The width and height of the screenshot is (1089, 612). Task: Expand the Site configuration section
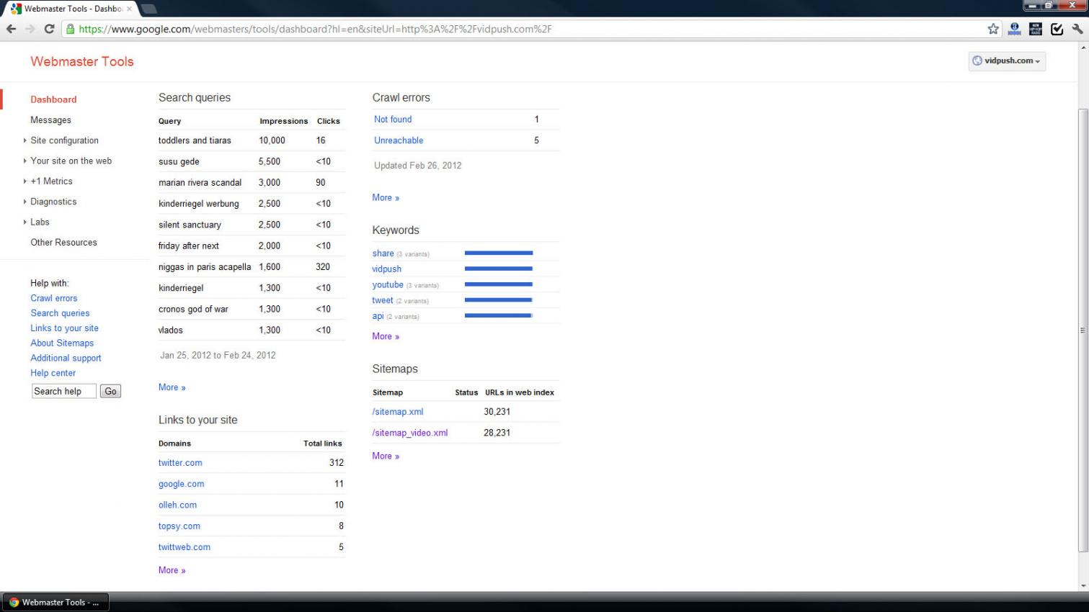[64, 140]
